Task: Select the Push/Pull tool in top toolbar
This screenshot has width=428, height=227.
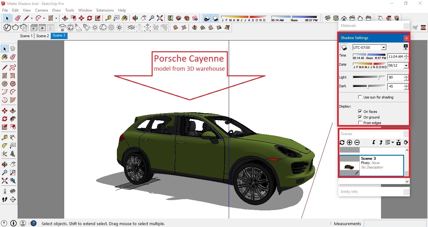Action: click(65, 18)
